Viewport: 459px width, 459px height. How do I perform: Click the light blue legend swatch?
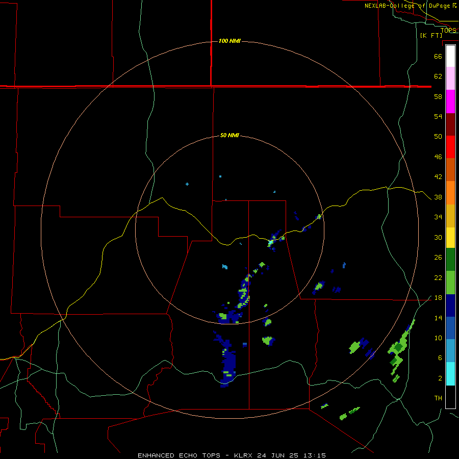coord(450,351)
